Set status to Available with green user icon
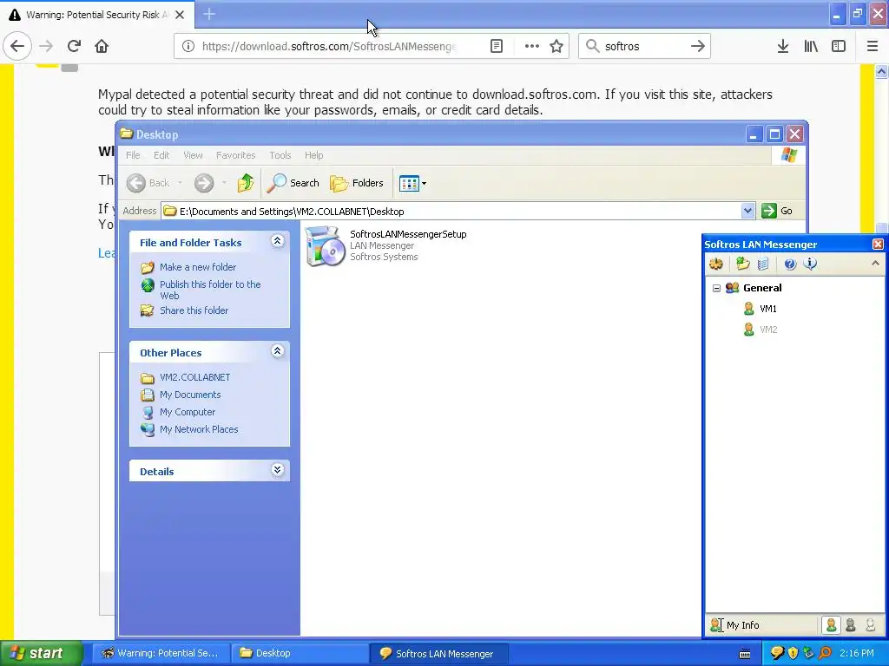Screen dimensions: 889x666 pos(831,625)
